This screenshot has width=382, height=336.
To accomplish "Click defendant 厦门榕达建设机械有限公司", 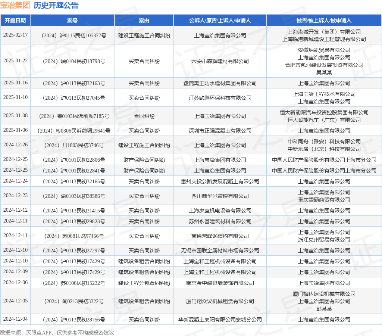I will coord(324,294).
